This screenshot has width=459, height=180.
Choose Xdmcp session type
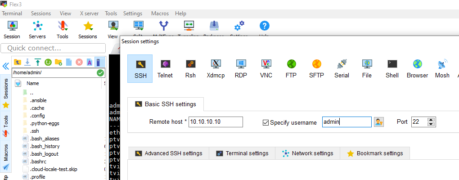pos(216,68)
